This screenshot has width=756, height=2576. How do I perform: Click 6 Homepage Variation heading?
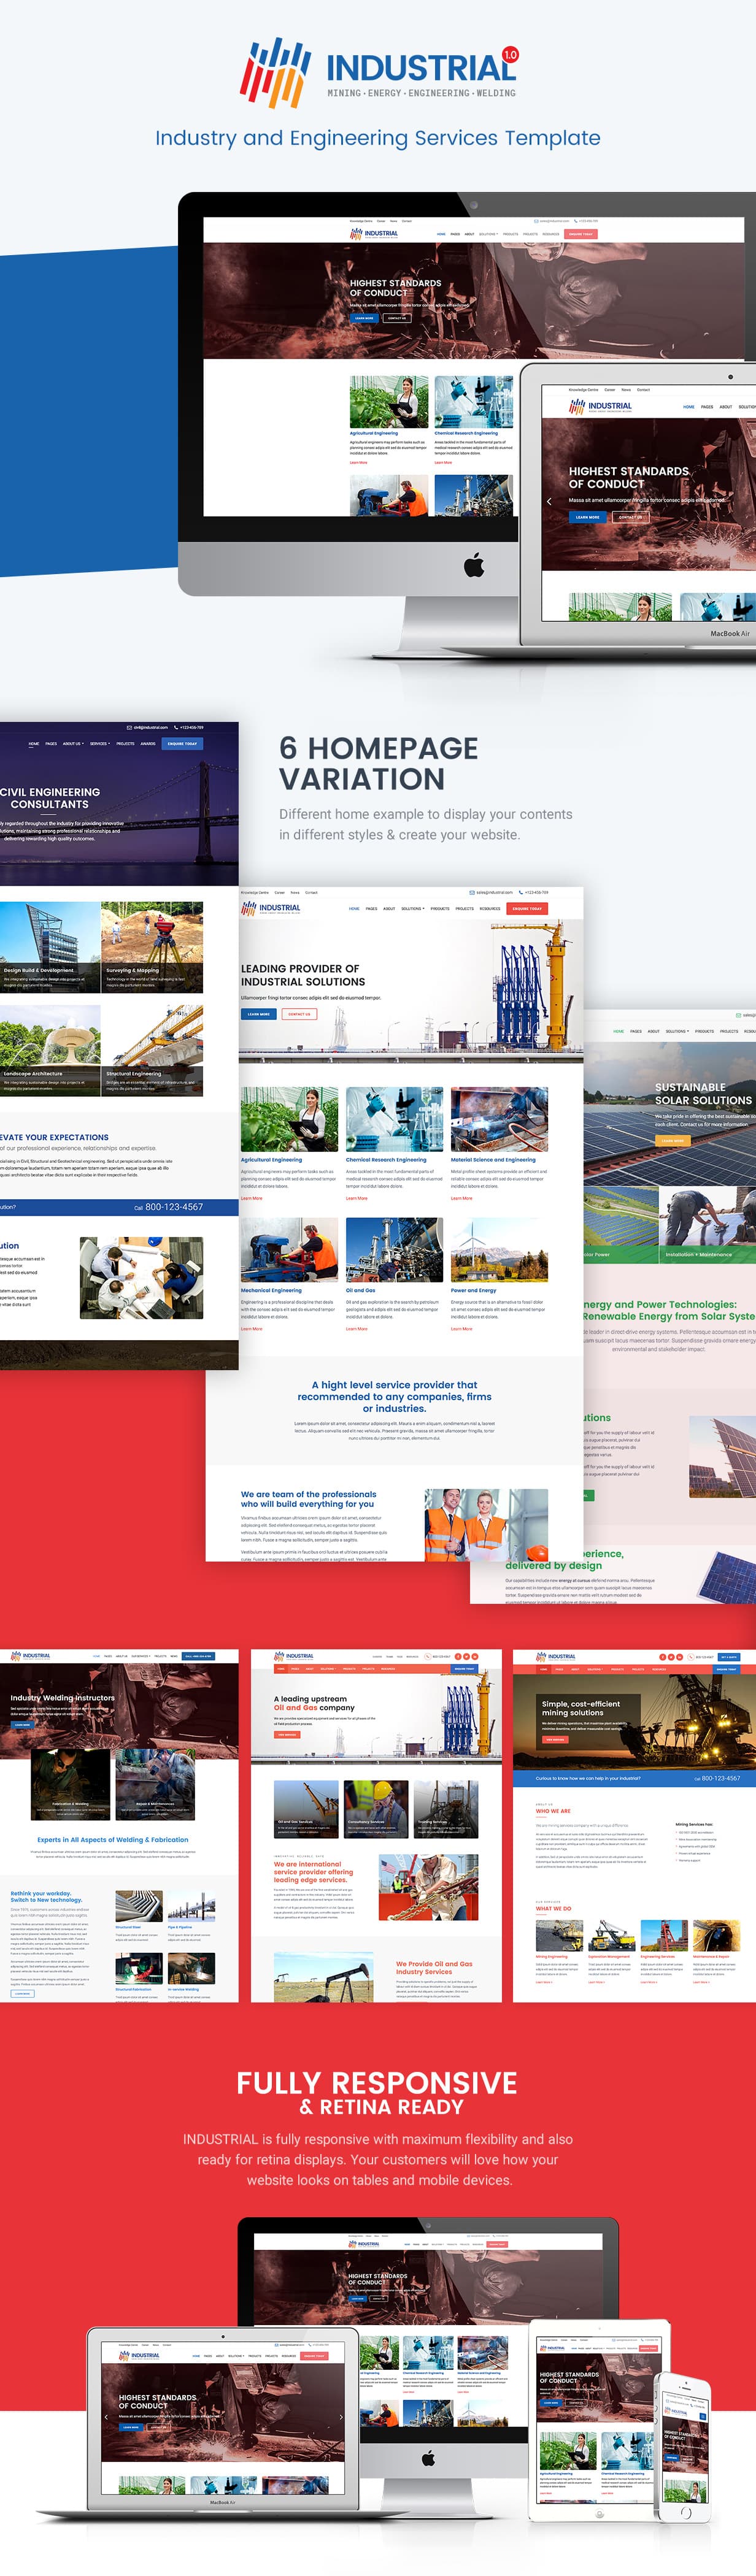378,763
